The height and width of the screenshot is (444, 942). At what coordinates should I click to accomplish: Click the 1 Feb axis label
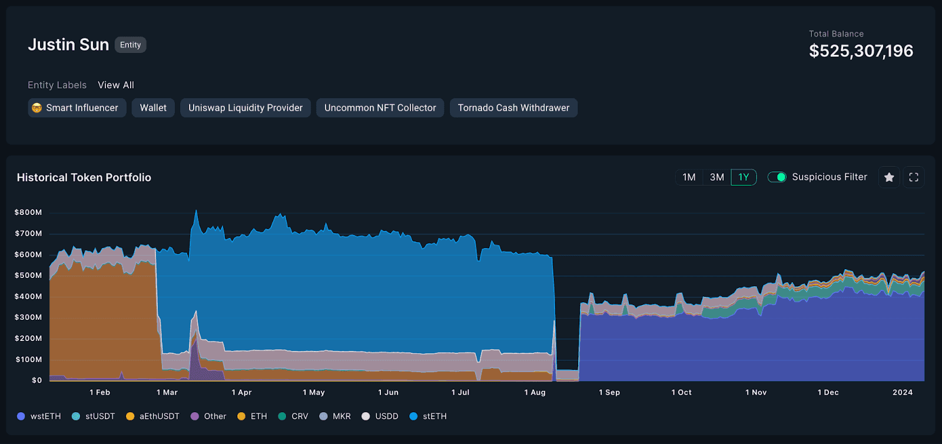click(100, 392)
